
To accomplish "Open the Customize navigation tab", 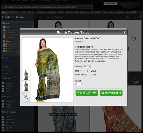I will pos(84,12).
